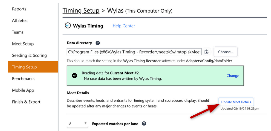271x131 pixels.
Task: Go to Mobile App section
Action: [x=23, y=90]
